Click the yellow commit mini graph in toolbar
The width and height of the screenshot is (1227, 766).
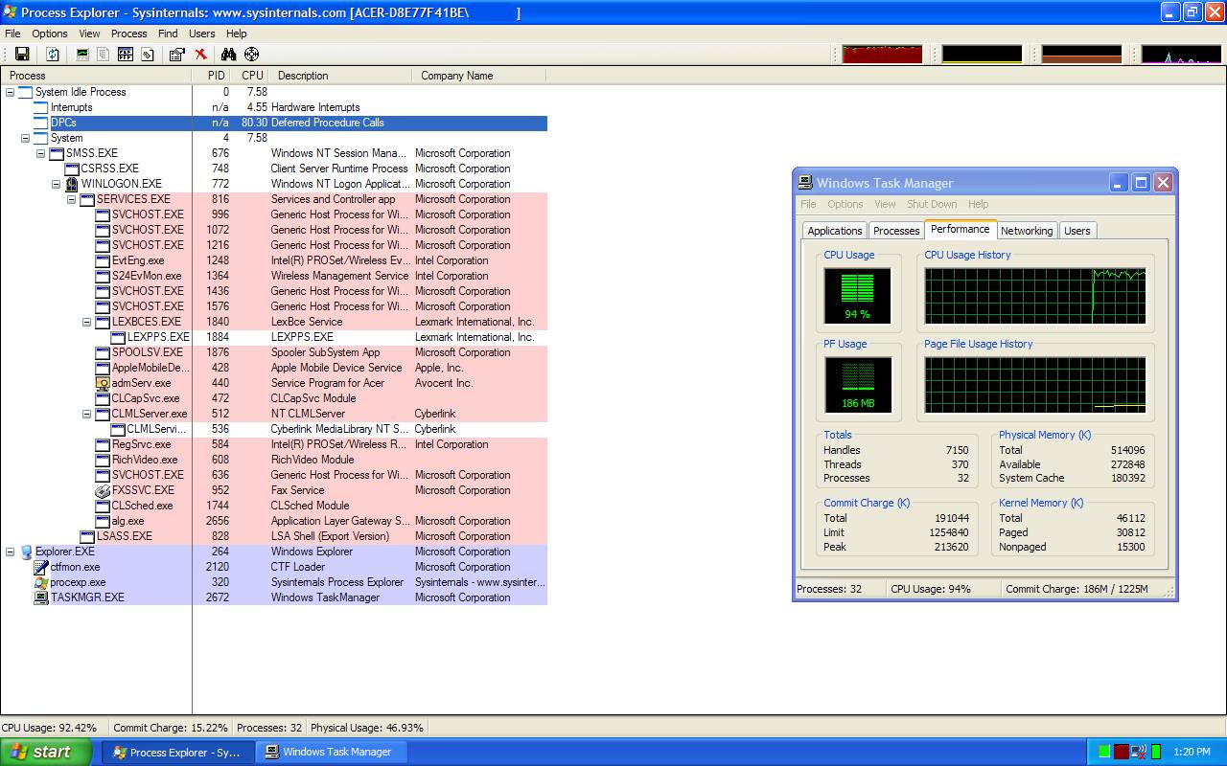coord(983,55)
